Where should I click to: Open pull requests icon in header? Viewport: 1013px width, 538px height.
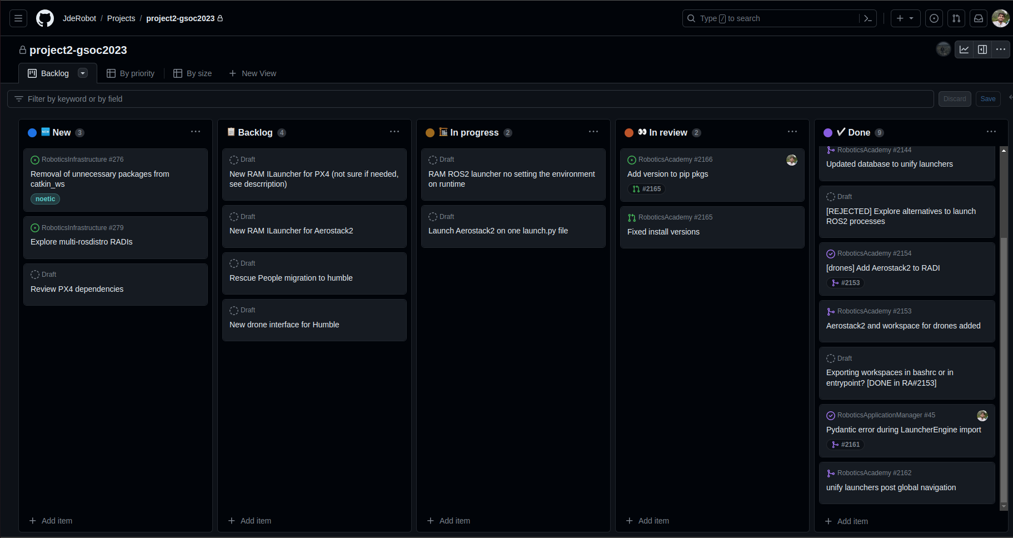[x=956, y=18]
